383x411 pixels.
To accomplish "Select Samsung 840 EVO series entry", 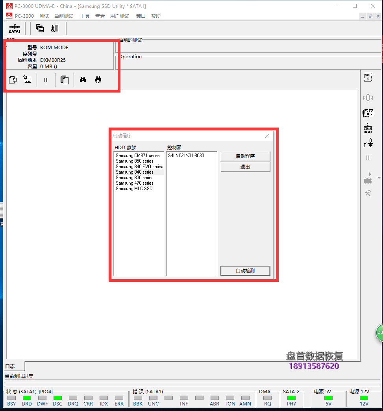I will 139,167.
